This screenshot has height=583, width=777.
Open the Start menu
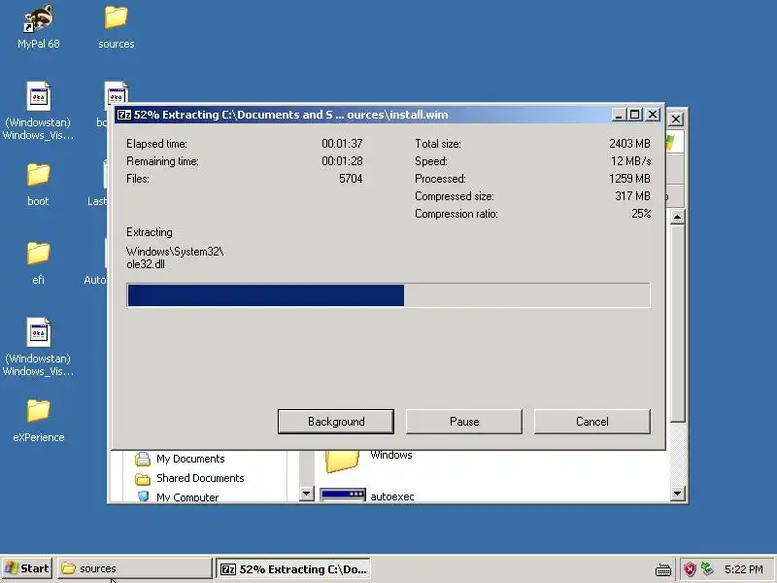click(x=27, y=568)
